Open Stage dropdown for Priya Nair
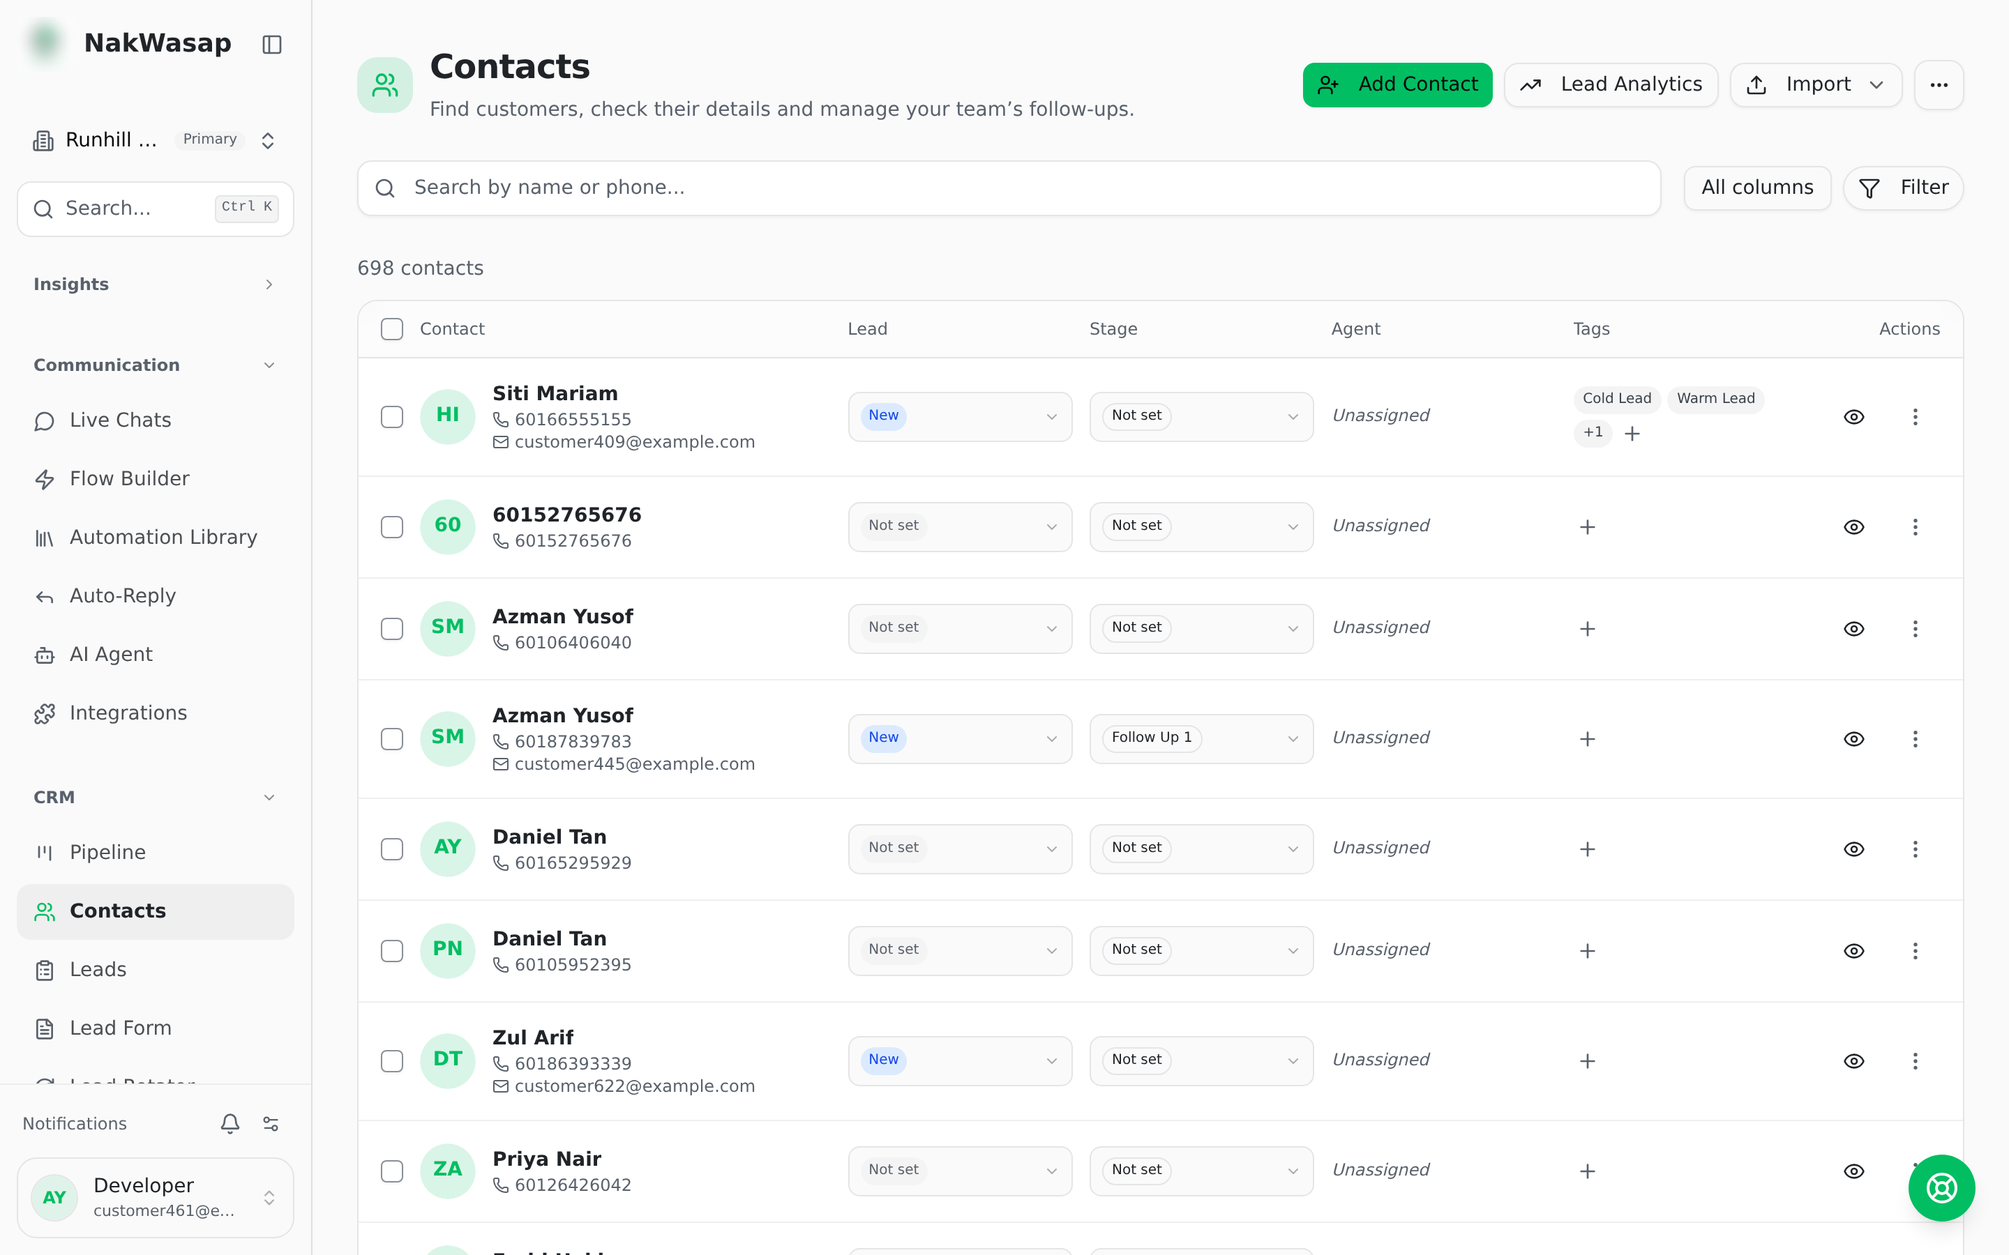The height and width of the screenshot is (1255, 2009). coord(1201,1171)
